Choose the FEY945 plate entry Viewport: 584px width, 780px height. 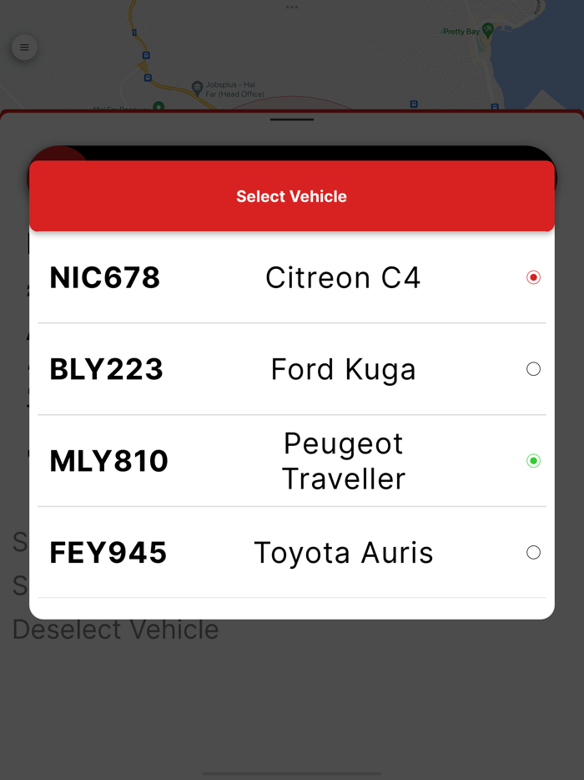[108, 553]
